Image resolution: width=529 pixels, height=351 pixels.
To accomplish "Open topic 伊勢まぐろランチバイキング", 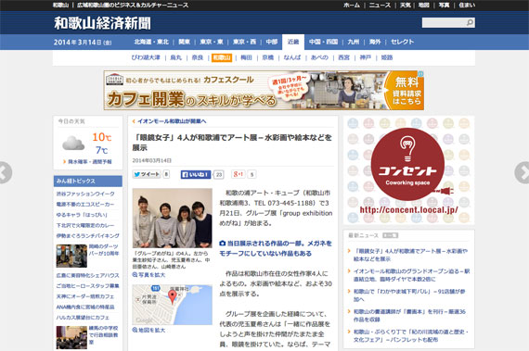I will 88,235.
